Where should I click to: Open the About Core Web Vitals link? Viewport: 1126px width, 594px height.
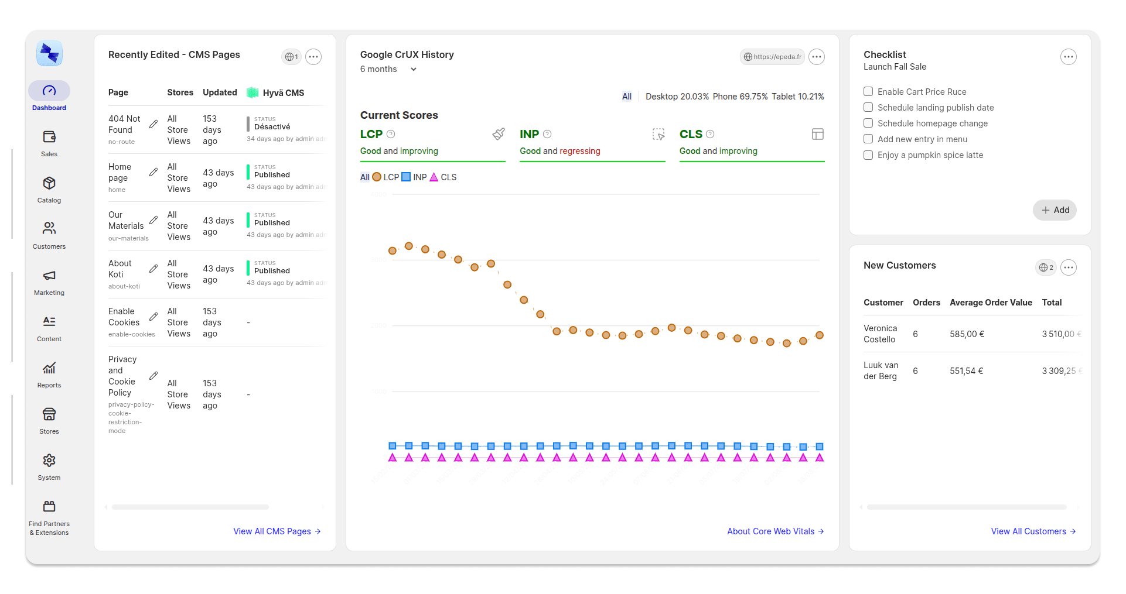776,531
